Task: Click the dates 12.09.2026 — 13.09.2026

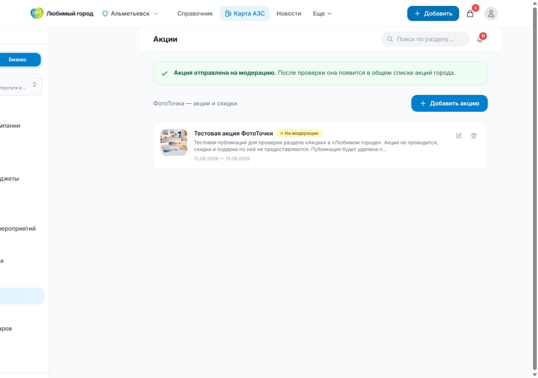Action: coord(222,159)
